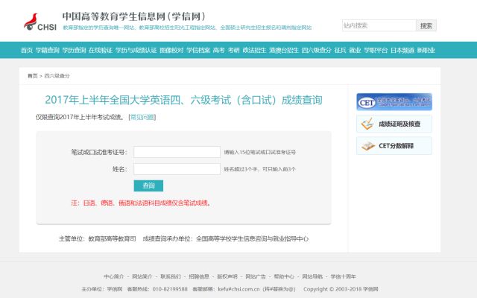477x298 pixels.
Task: Open 首页 in the navigation bar
Action: pos(27,50)
